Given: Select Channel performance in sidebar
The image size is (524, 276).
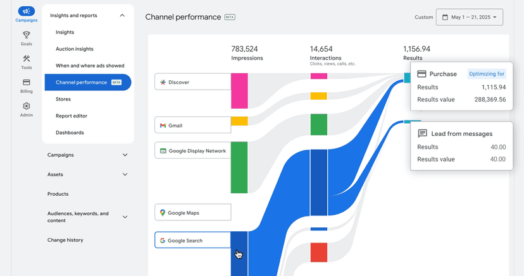Looking at the screenshot, I should (x=88, y=82).
